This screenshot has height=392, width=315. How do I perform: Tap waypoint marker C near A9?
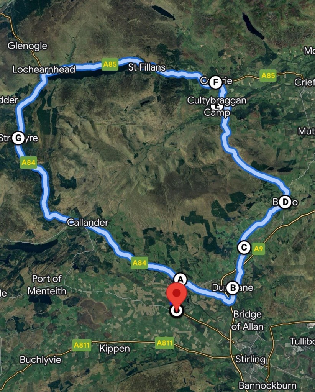point(244,248)
